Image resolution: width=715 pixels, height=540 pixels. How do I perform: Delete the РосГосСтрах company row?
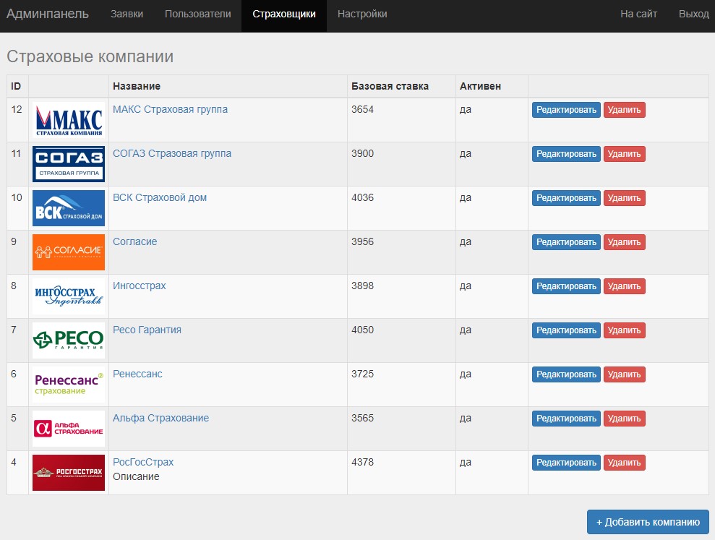[624, 463]
